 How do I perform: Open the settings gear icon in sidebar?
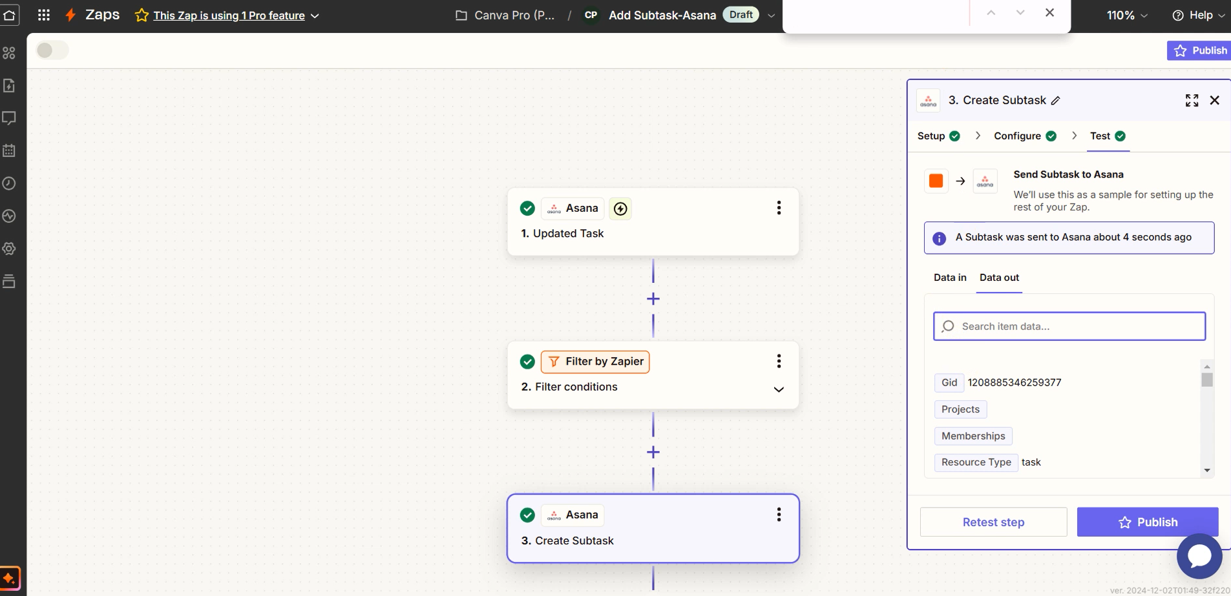[9, 249]
